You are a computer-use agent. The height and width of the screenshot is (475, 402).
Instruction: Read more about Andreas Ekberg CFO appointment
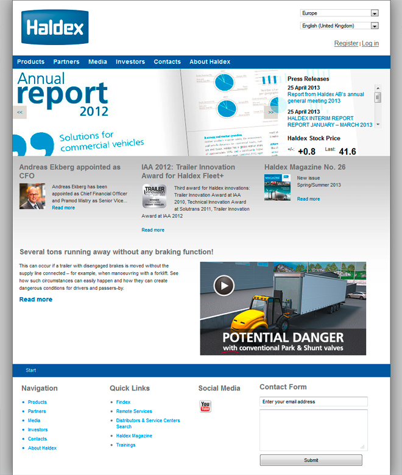[63, 208]
